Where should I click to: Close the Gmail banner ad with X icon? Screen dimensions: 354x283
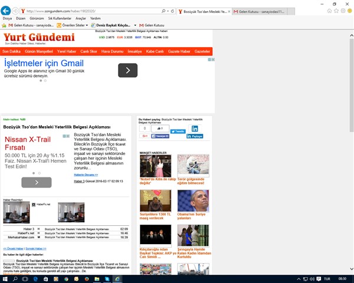(x=213, y=60)
